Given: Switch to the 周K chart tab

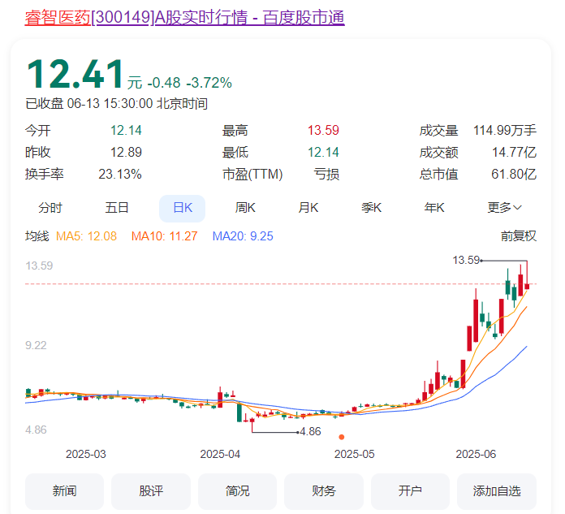Looking at the screenshot, I should 245,208.
